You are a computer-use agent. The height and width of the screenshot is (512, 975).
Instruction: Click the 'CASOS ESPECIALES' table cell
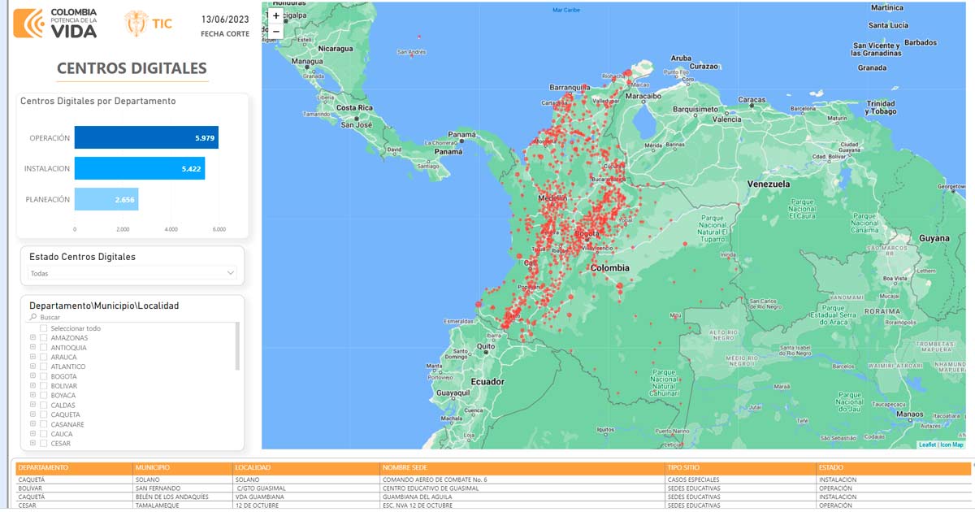(x=740, y=479)
